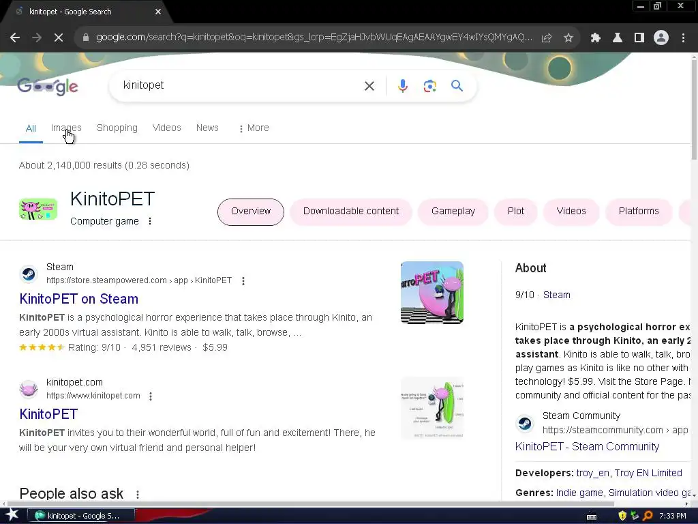Go back with the browser back arrow
Image resolution: width=698 pixels, height=524 pixels.
[15, 38]
